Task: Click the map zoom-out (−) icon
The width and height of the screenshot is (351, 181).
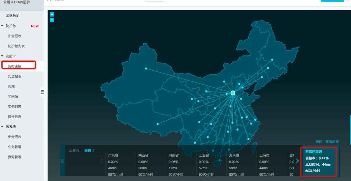Action: 52,20
